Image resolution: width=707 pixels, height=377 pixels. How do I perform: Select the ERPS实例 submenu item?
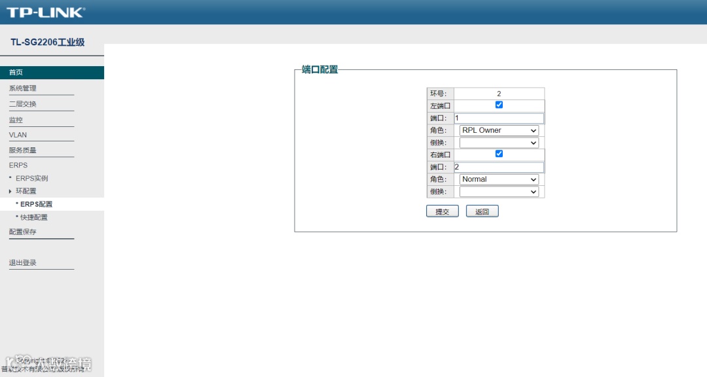pos(31,178)
